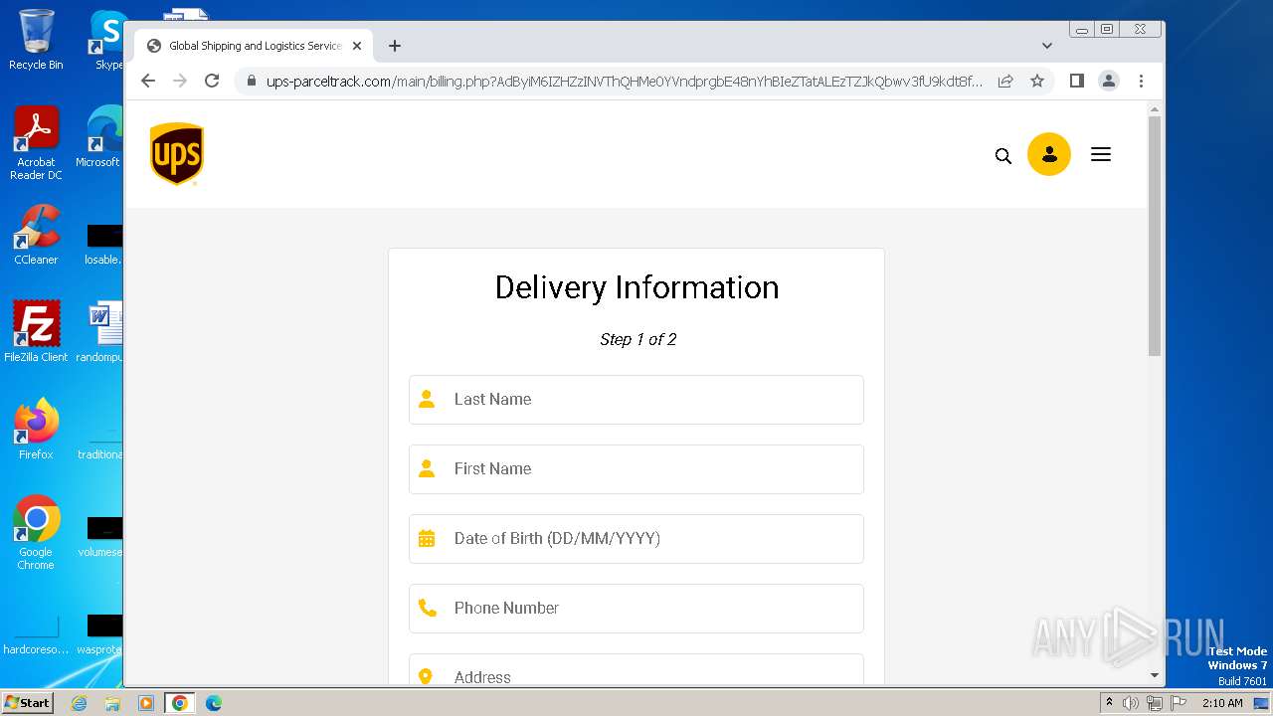This screenshot has width=1273, height=716.
Task: Open the hamburger menu
Action: point(1100,154)
